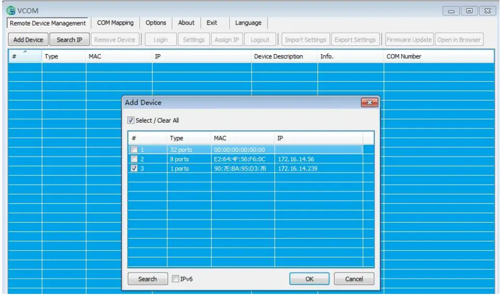The height and width of the screenshot is (297, 500).
Task: Click the Settings toolbar button
Action: tap(193, 40)
